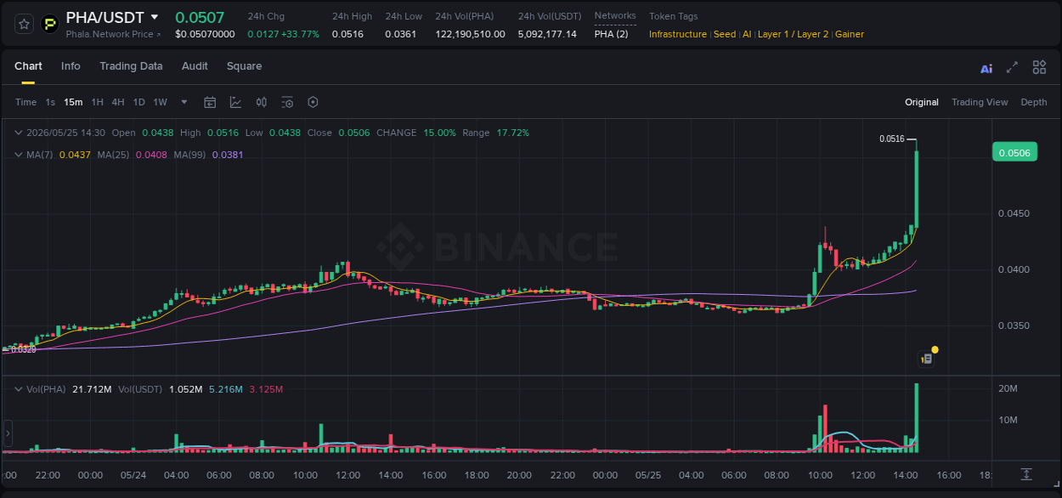
Task: Click the Seed token tag
Action: (x=725, y=34)
